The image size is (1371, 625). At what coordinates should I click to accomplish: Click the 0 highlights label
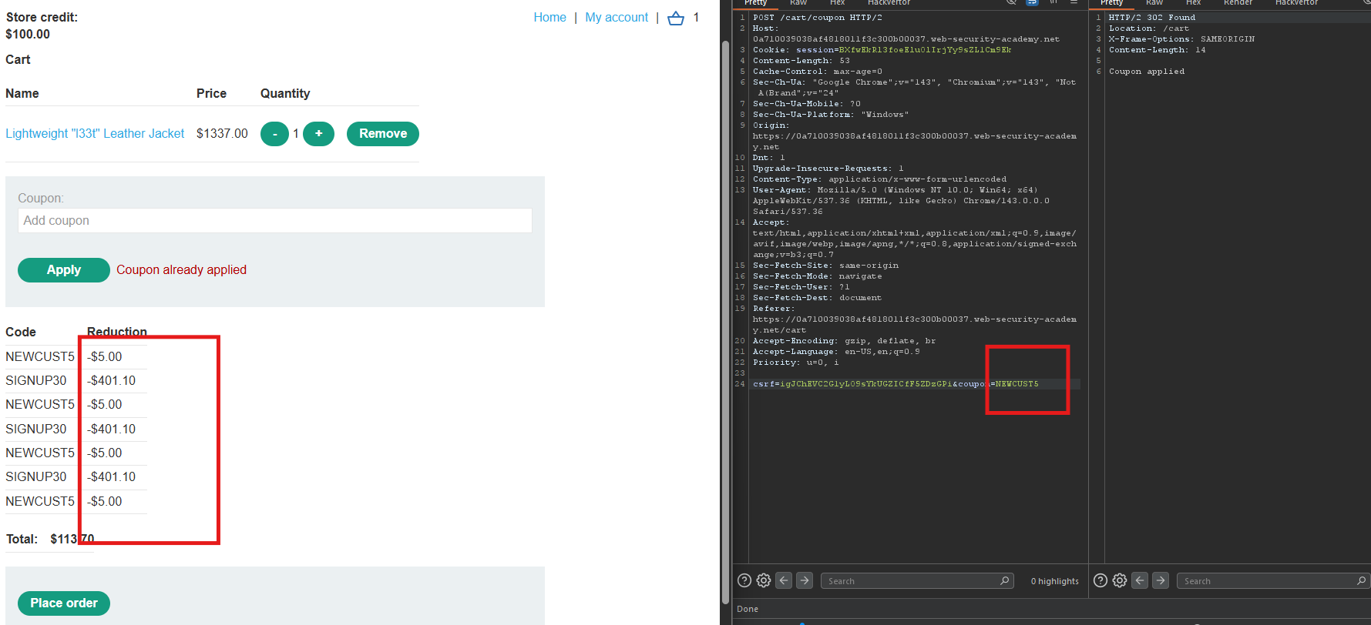tap(1055, 581)
